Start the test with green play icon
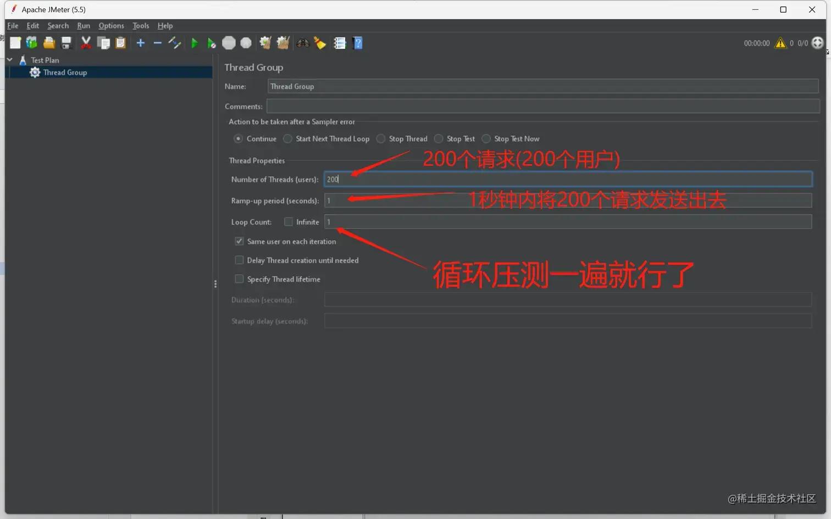 tap(194, 43)
